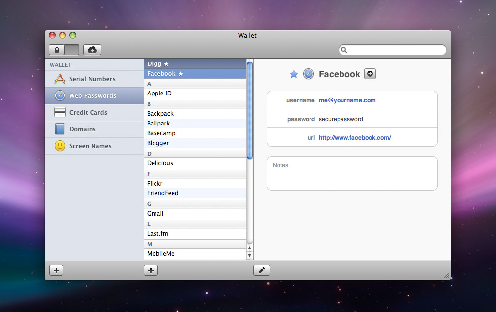This screenshot has height=312, width=496.
Task: Click the username field label
Action: [x=301, y=100]
